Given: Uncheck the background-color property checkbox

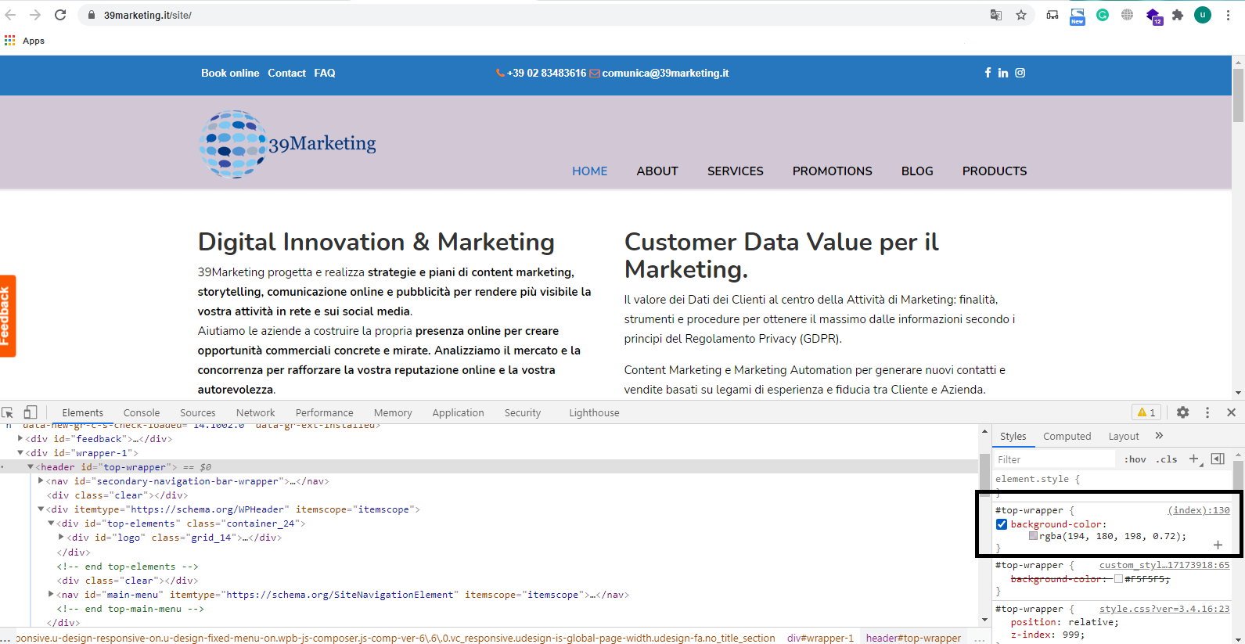Looking at the screenshot, I should [1002, 524].
